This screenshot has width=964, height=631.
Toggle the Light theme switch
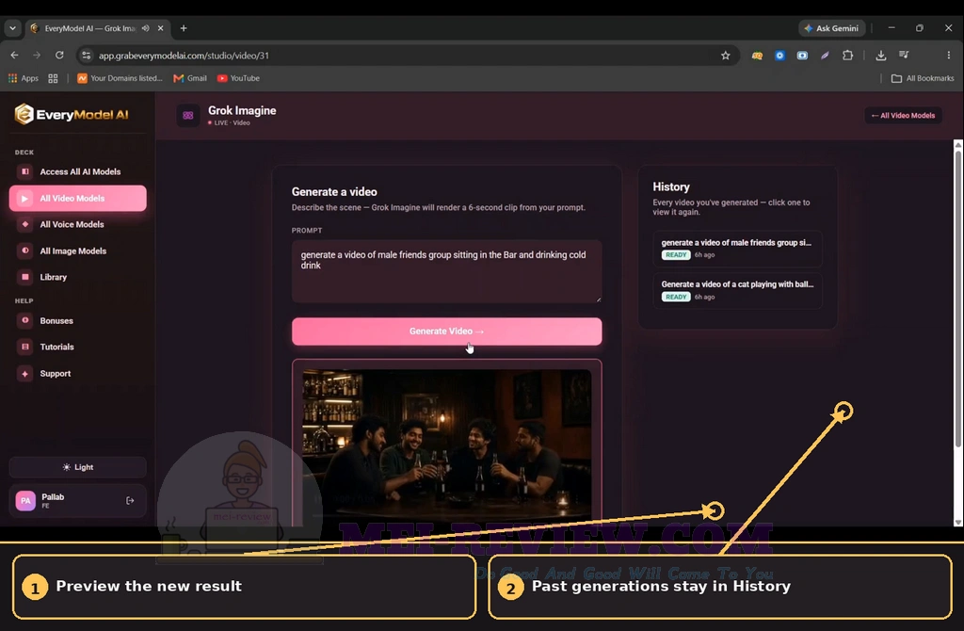coord(77,467)
